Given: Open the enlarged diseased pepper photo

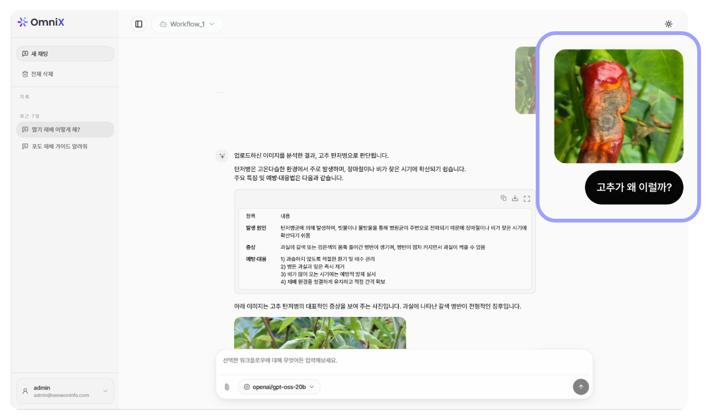Looking at the screenshot, I should [618, 106].
